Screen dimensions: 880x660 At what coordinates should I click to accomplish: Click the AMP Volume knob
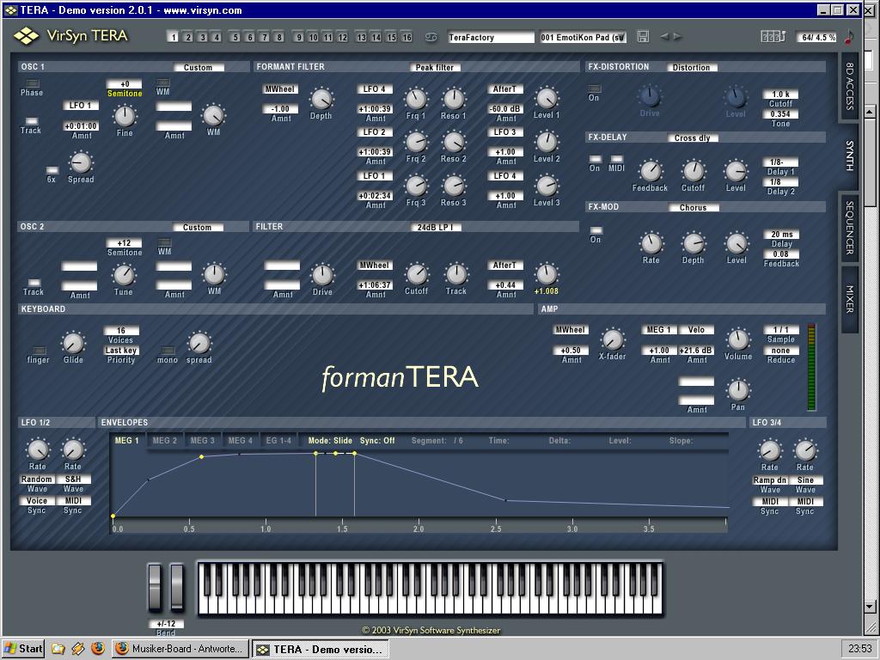tap(738, 339)
